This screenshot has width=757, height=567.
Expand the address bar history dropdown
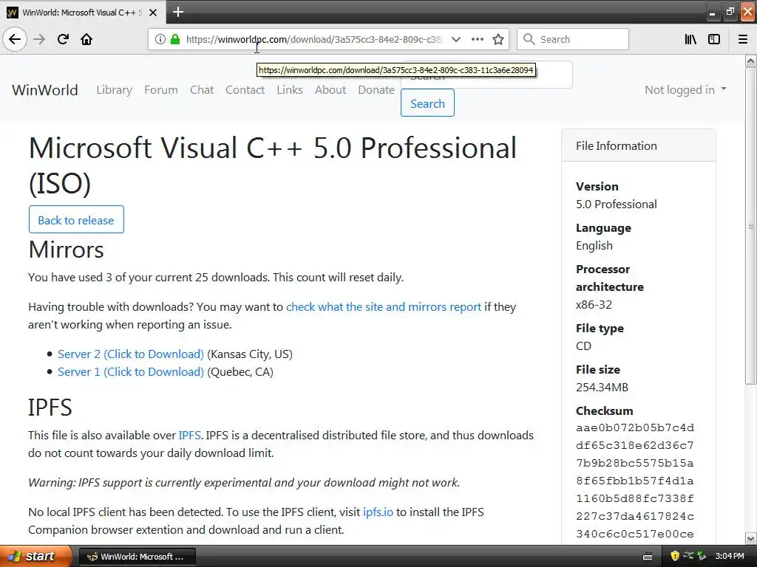455,39
